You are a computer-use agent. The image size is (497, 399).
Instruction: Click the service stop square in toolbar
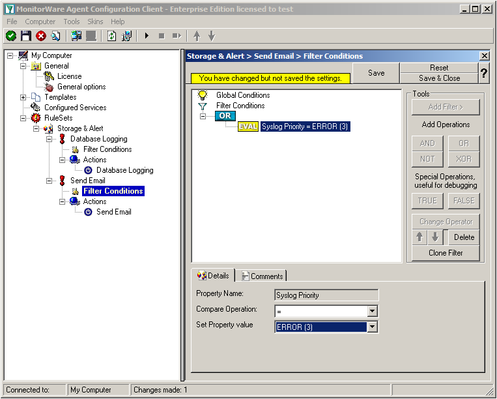[162, 36]
